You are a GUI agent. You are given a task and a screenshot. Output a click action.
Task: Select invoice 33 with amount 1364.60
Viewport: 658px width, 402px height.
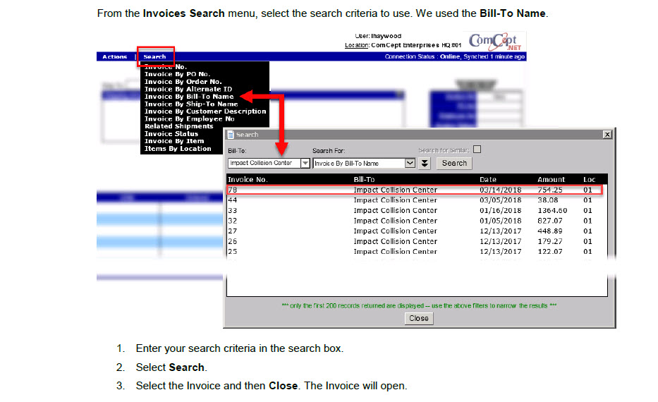414,210
